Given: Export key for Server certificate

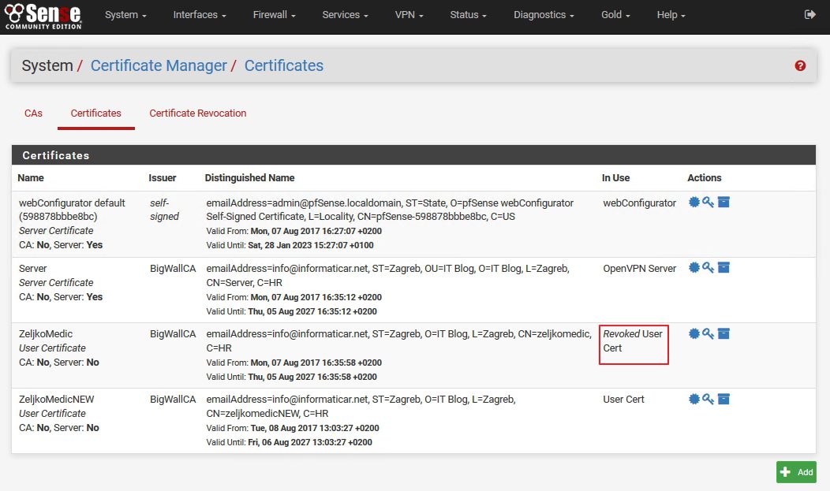Looking at the screenshot, I should pyautogui.click(x=708, y=268).
